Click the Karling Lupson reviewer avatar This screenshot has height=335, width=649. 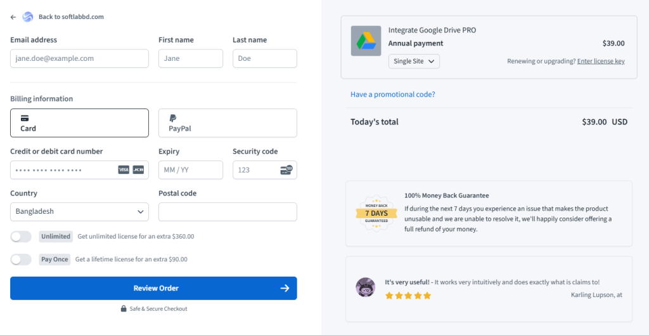366,287
